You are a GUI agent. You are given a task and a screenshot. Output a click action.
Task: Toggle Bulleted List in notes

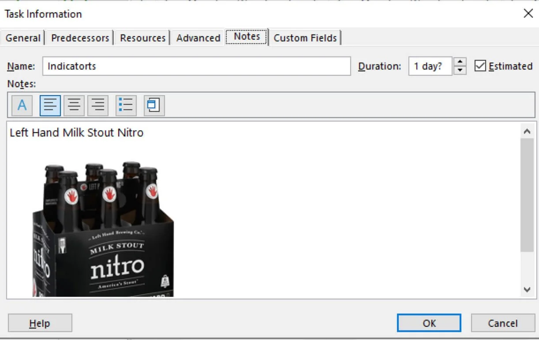[x=126, y=105]
